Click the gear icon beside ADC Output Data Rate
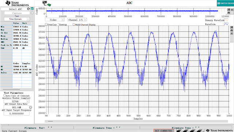The width and height of the screenshot is (234, 132). point(31,107)
